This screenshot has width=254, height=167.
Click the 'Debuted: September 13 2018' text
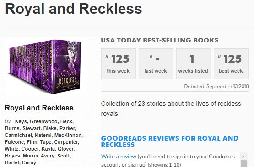pyautogui.click(x=216, y=86)
